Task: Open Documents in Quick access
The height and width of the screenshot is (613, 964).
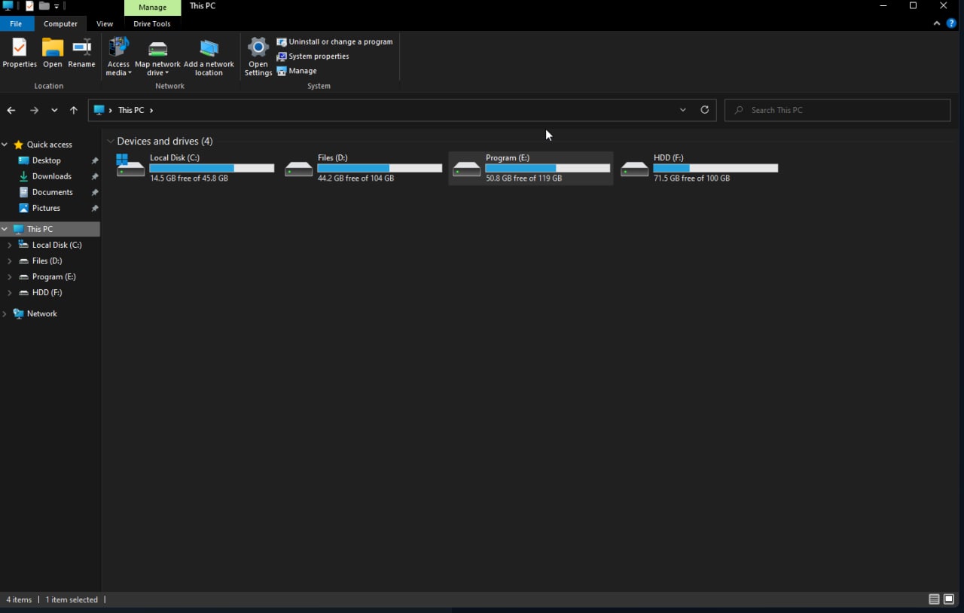Action: pyautogui.click(x=52, y=192)
